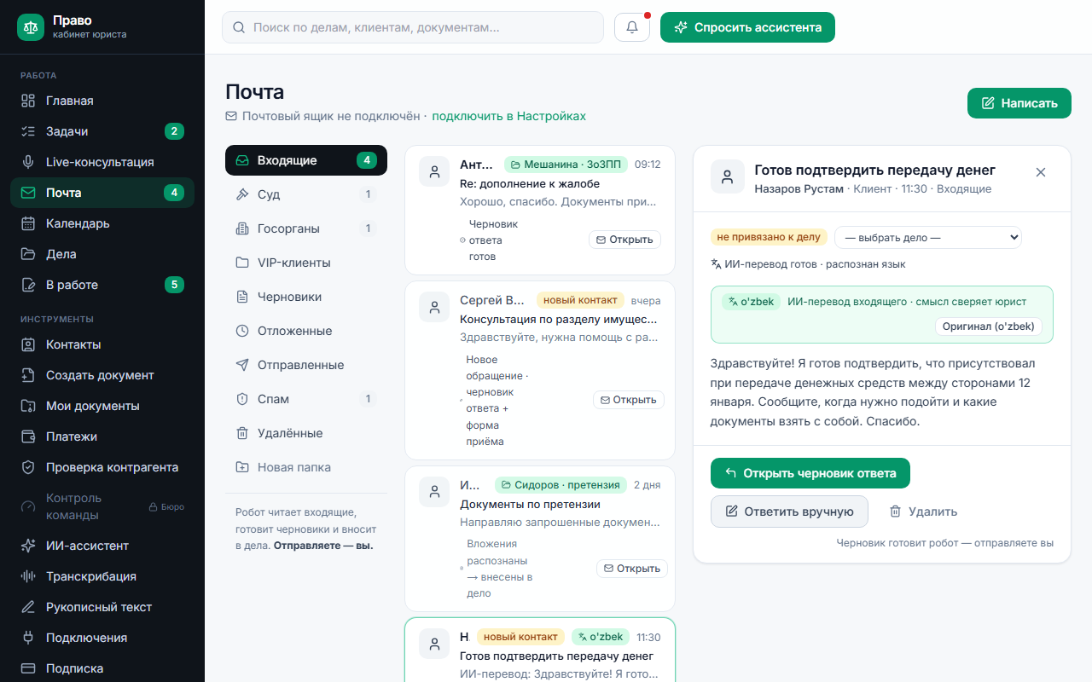Open Мои документы in sidebar

102,406
